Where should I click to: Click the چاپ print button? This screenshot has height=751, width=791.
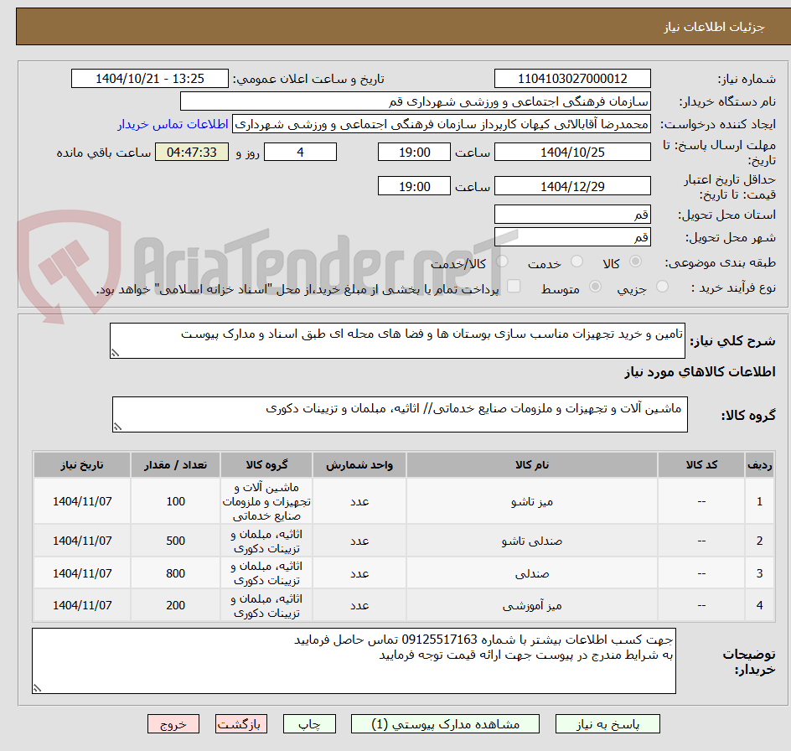point(309,723)
